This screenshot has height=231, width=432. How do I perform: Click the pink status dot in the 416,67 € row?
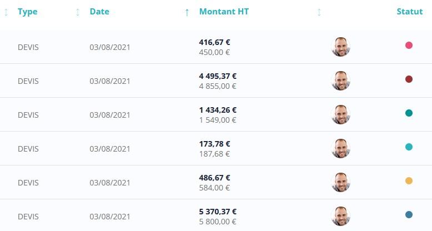click(409, 45)
